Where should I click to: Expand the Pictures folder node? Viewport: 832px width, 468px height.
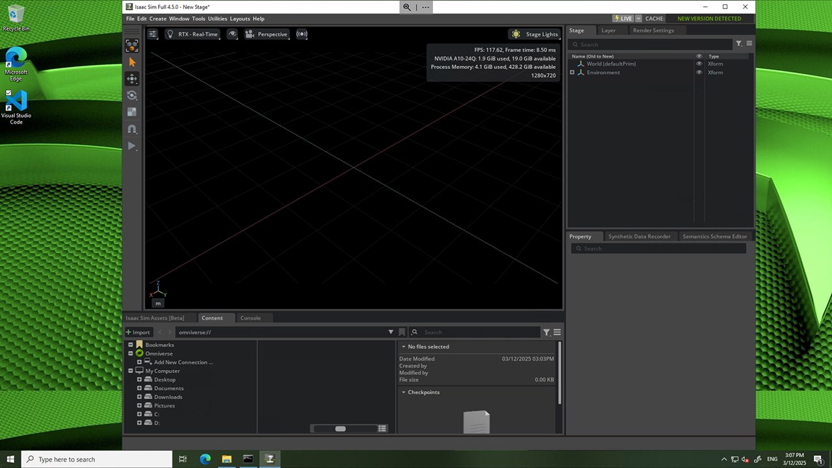click(139, 406)
